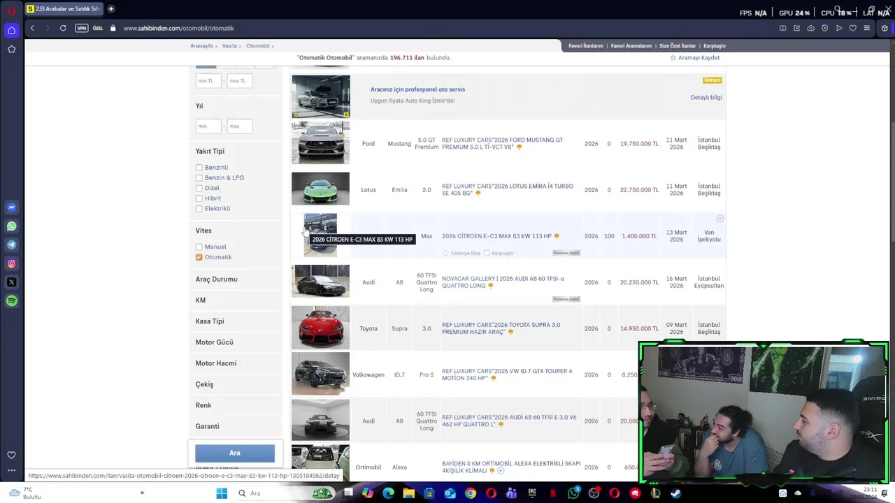Go back with the browser back arrow
Viewport: 895px width, 503px height.
(32, 28)
